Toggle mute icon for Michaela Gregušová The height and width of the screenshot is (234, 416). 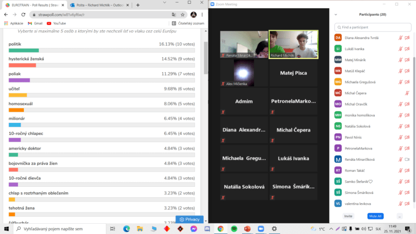[x=400, y=82]
